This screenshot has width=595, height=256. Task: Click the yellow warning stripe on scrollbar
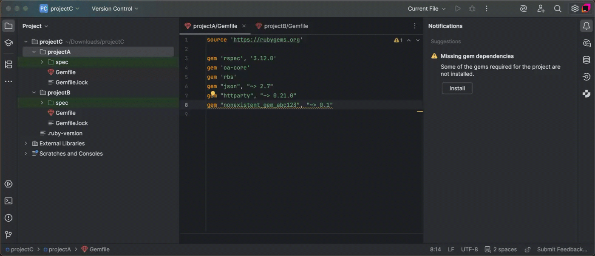[419, 111]
